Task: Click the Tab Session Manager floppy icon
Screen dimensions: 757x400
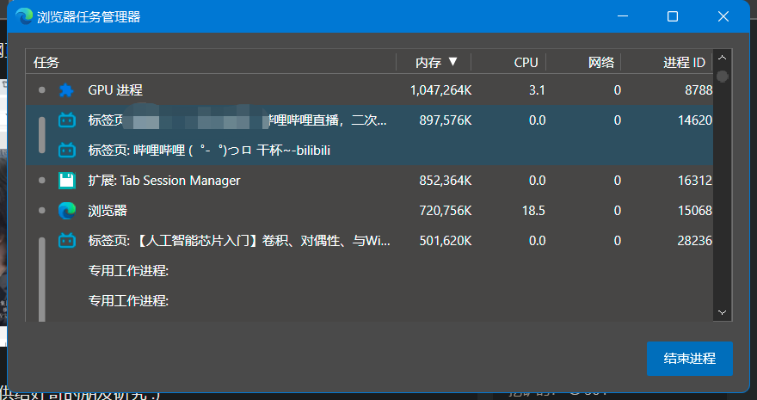Action: coord(66,181)
